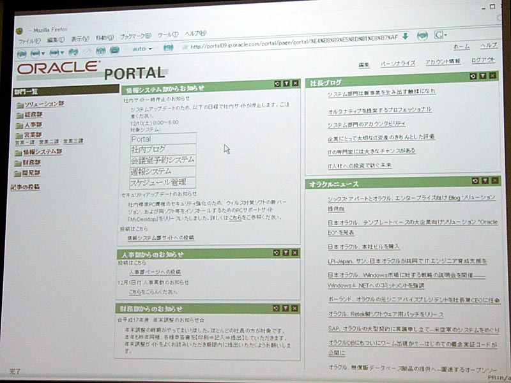This screenshot has height=383, width=511.
Task: Click the 人事部ページへの投稿 link
Action: point(155,272)
